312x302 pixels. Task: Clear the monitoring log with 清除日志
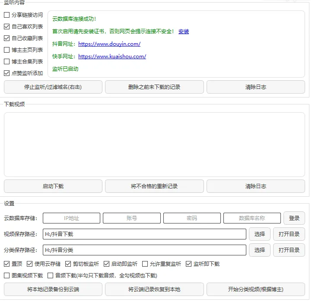point(256,87)
